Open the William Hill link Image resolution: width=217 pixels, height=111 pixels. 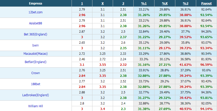tap(36, 106)
